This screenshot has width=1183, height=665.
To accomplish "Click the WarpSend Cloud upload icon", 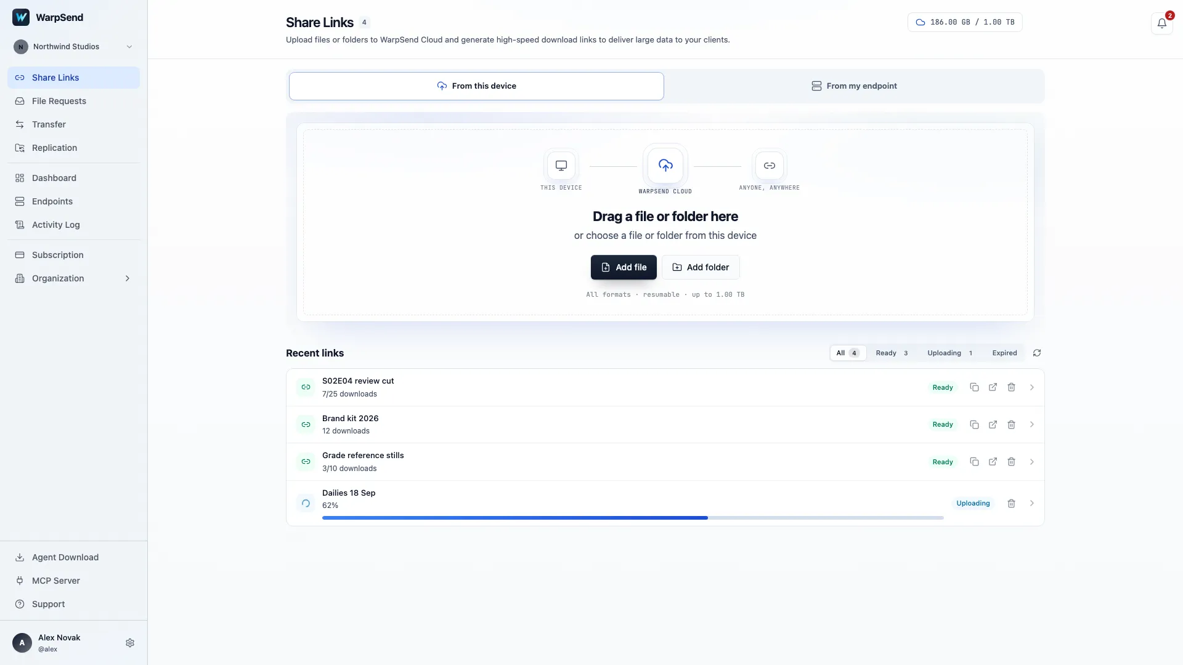I will pyautogui.click(x=665, y=165).
